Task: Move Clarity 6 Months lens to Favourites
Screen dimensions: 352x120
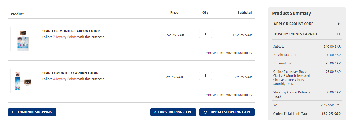Action: pos(239,53)
